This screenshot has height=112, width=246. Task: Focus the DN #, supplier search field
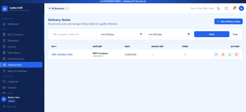coord(74,34)
